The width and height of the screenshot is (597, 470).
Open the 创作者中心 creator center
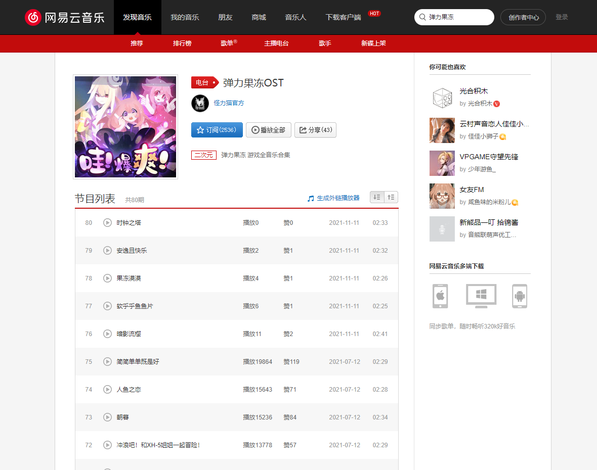tap(523, 17)
